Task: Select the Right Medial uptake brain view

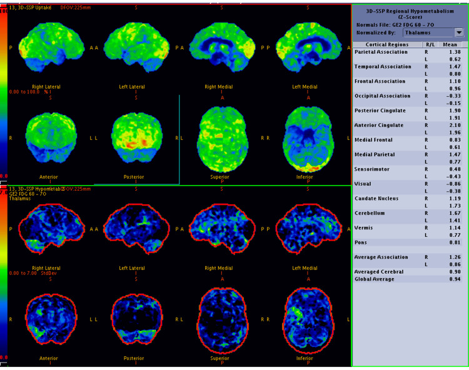Action: click(x=222, y=47)
